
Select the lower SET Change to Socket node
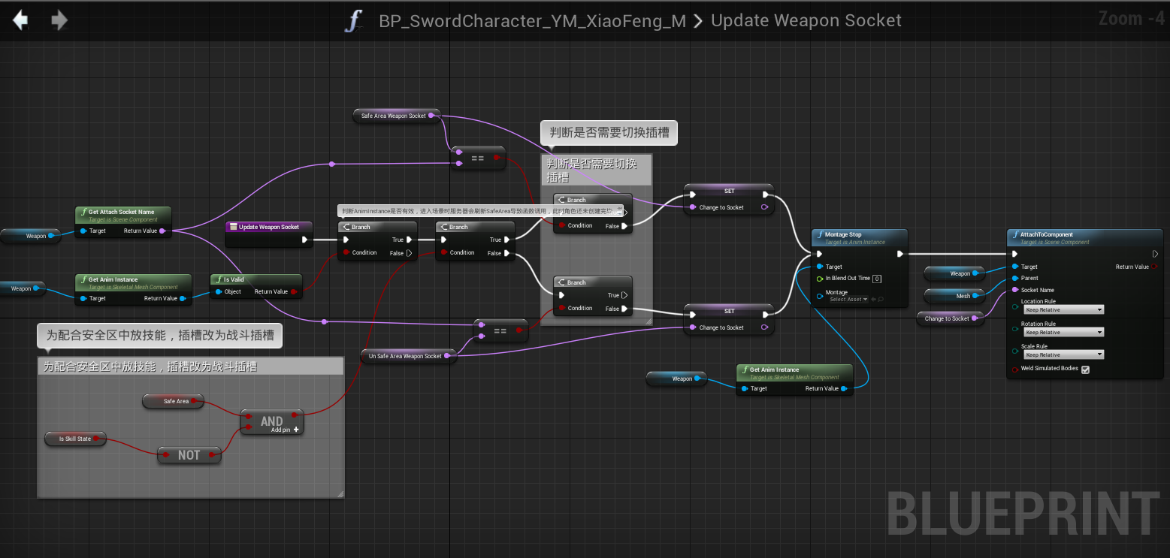[728, 319]
